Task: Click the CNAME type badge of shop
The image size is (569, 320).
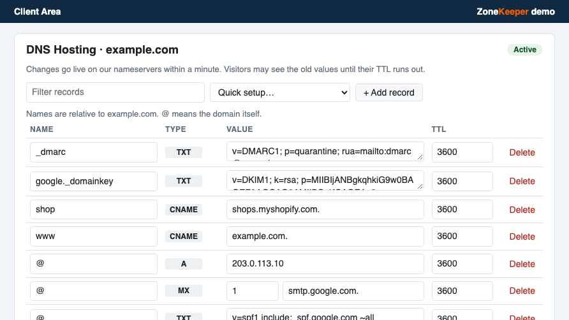Action: click(x=184, y=210)
